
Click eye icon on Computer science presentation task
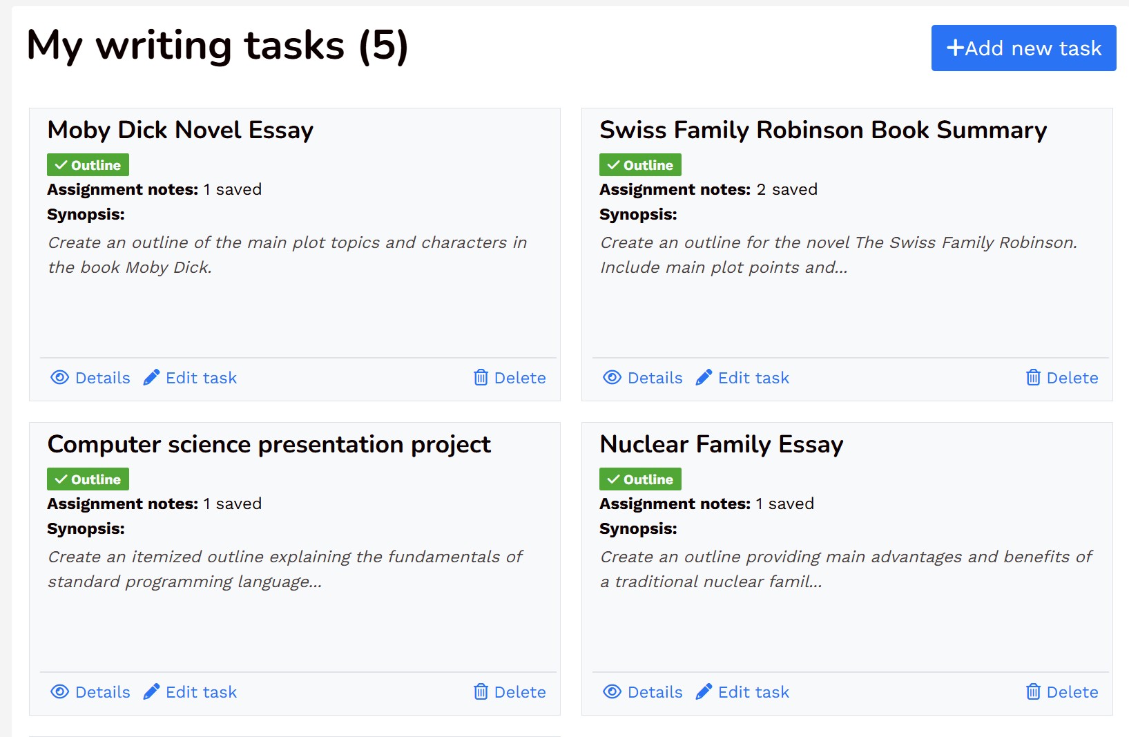pyautogui.click(x=60, y=691)
